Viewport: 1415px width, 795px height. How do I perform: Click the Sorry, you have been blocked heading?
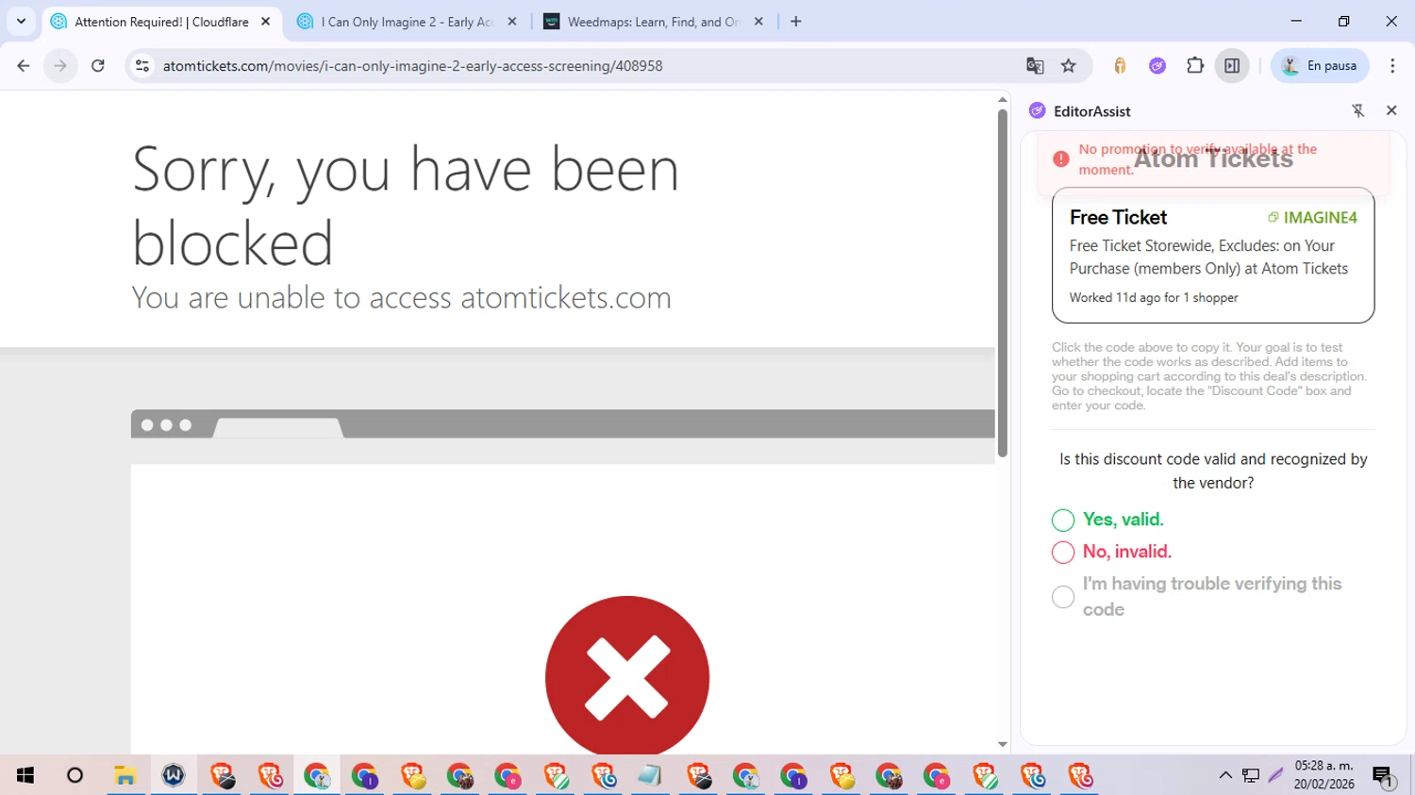[406, 206]
